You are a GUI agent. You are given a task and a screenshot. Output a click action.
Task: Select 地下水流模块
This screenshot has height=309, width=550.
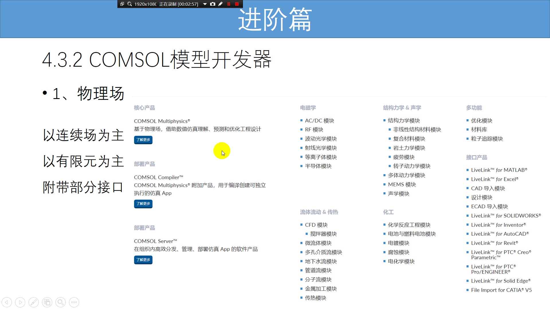[321, 261]
